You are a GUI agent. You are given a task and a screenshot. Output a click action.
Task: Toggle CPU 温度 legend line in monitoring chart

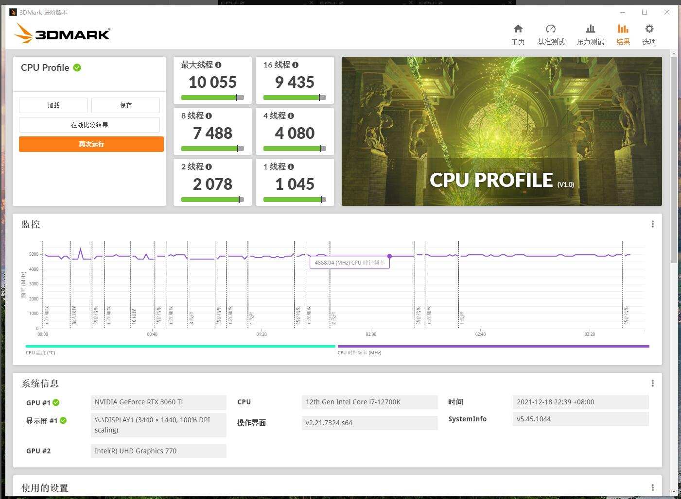coord(180,347)
